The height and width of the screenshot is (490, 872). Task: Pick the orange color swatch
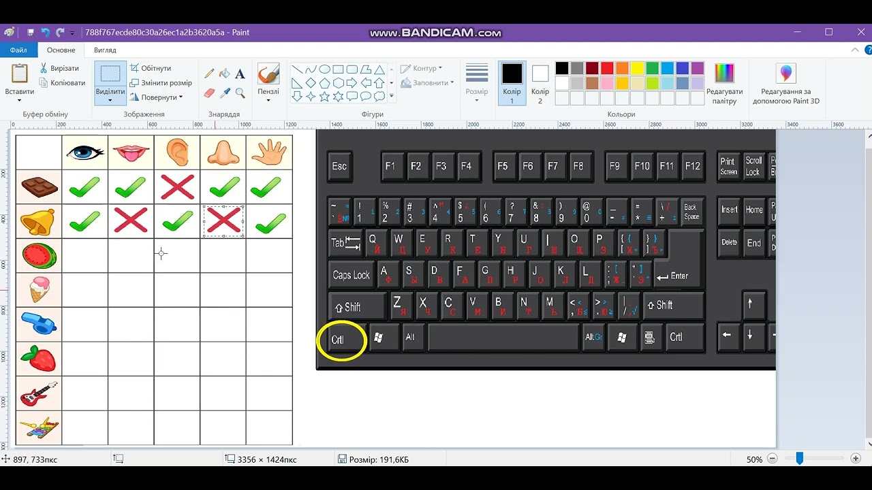pos(622,68)
